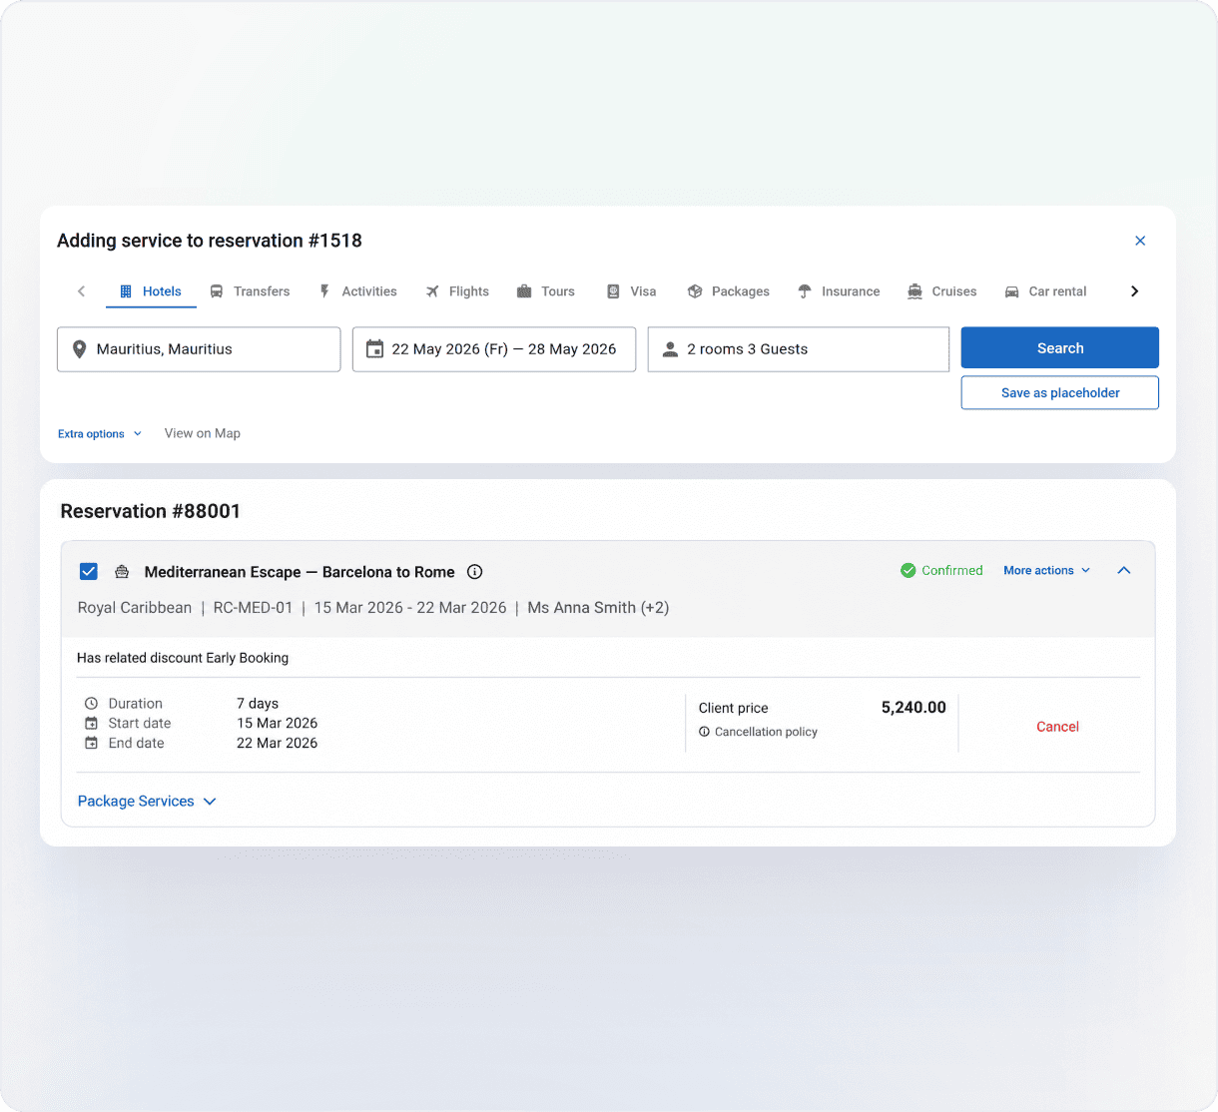Select the Packages tab

click(729, 291)
